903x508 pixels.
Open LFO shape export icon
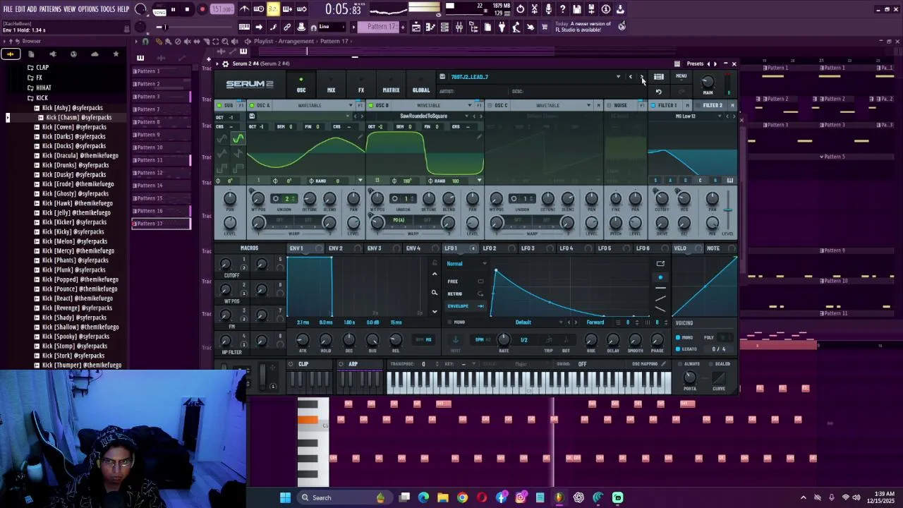click(660, 264)
